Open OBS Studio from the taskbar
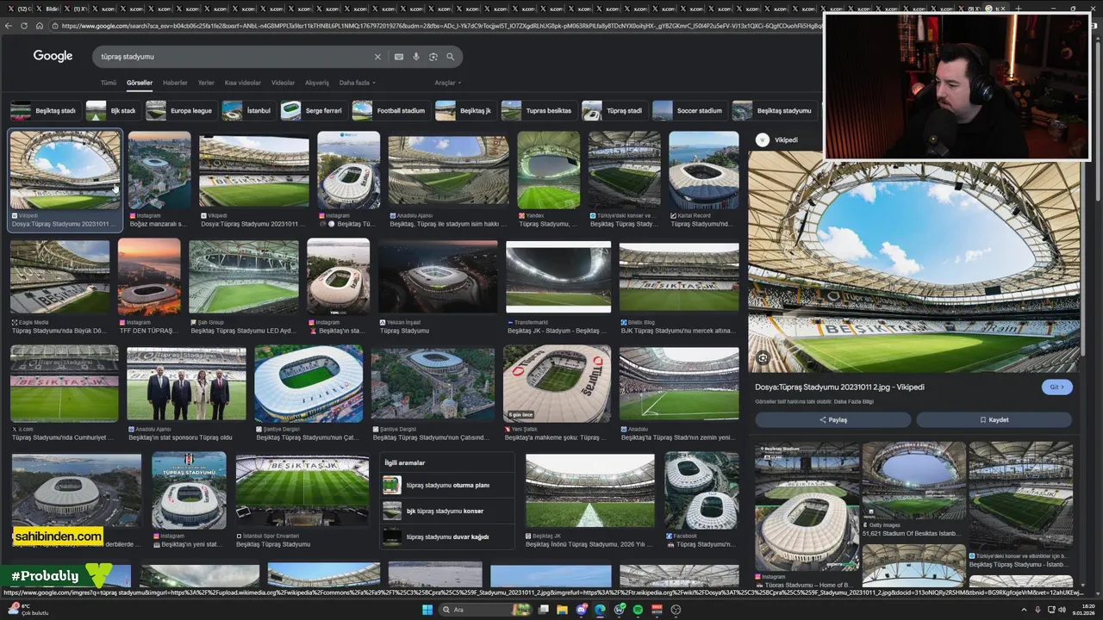The width and height of the screenshot is (1103, 620). (x=676, y=610)
